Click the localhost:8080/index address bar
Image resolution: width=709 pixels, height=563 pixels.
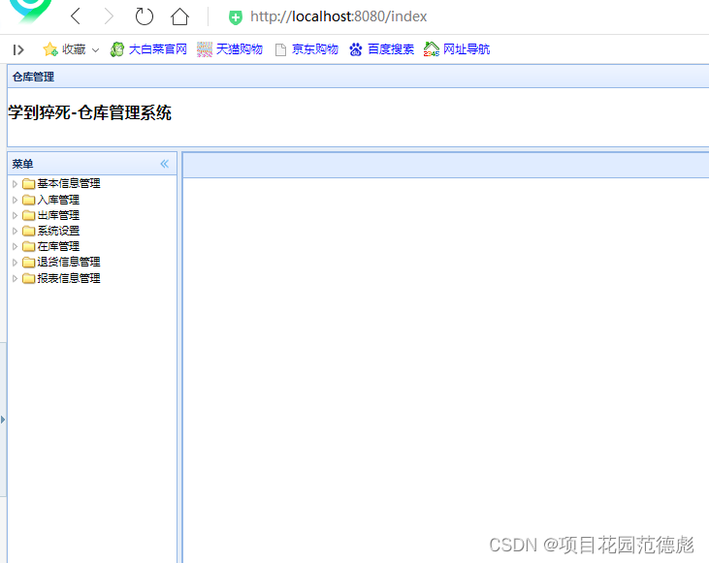coord(338,16)
